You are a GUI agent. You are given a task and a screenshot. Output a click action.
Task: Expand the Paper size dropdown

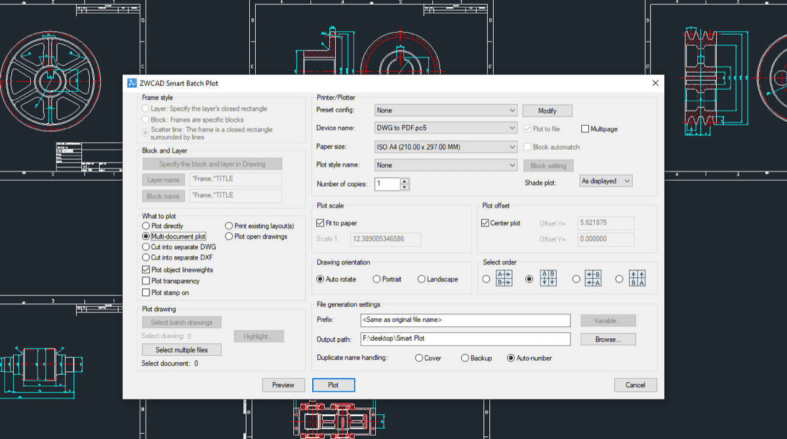(446, 147)
